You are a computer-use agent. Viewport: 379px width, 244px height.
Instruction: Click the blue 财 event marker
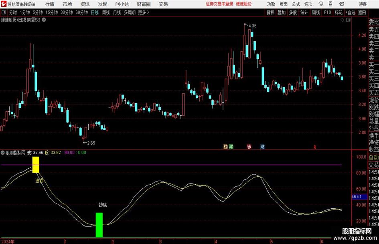click(x=263, y=146)
